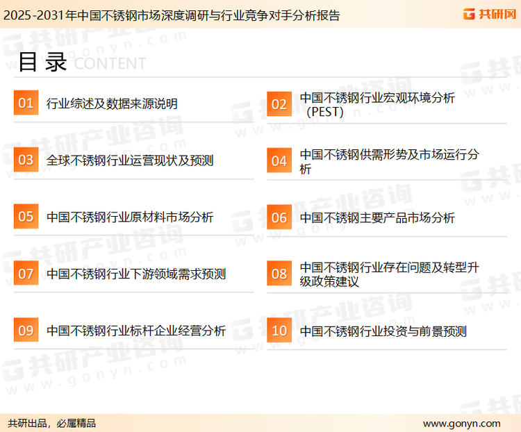Open chapter 中国不锈钢行业投资与前景预测
The image size is (521, 432).
pyautogui.click(x=383, y=331)
